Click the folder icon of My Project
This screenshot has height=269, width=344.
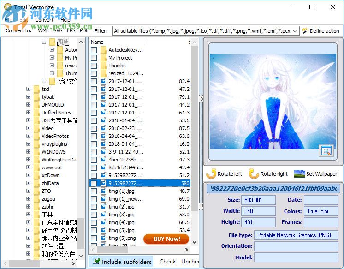pyautogui.click(x=103, y=58)
